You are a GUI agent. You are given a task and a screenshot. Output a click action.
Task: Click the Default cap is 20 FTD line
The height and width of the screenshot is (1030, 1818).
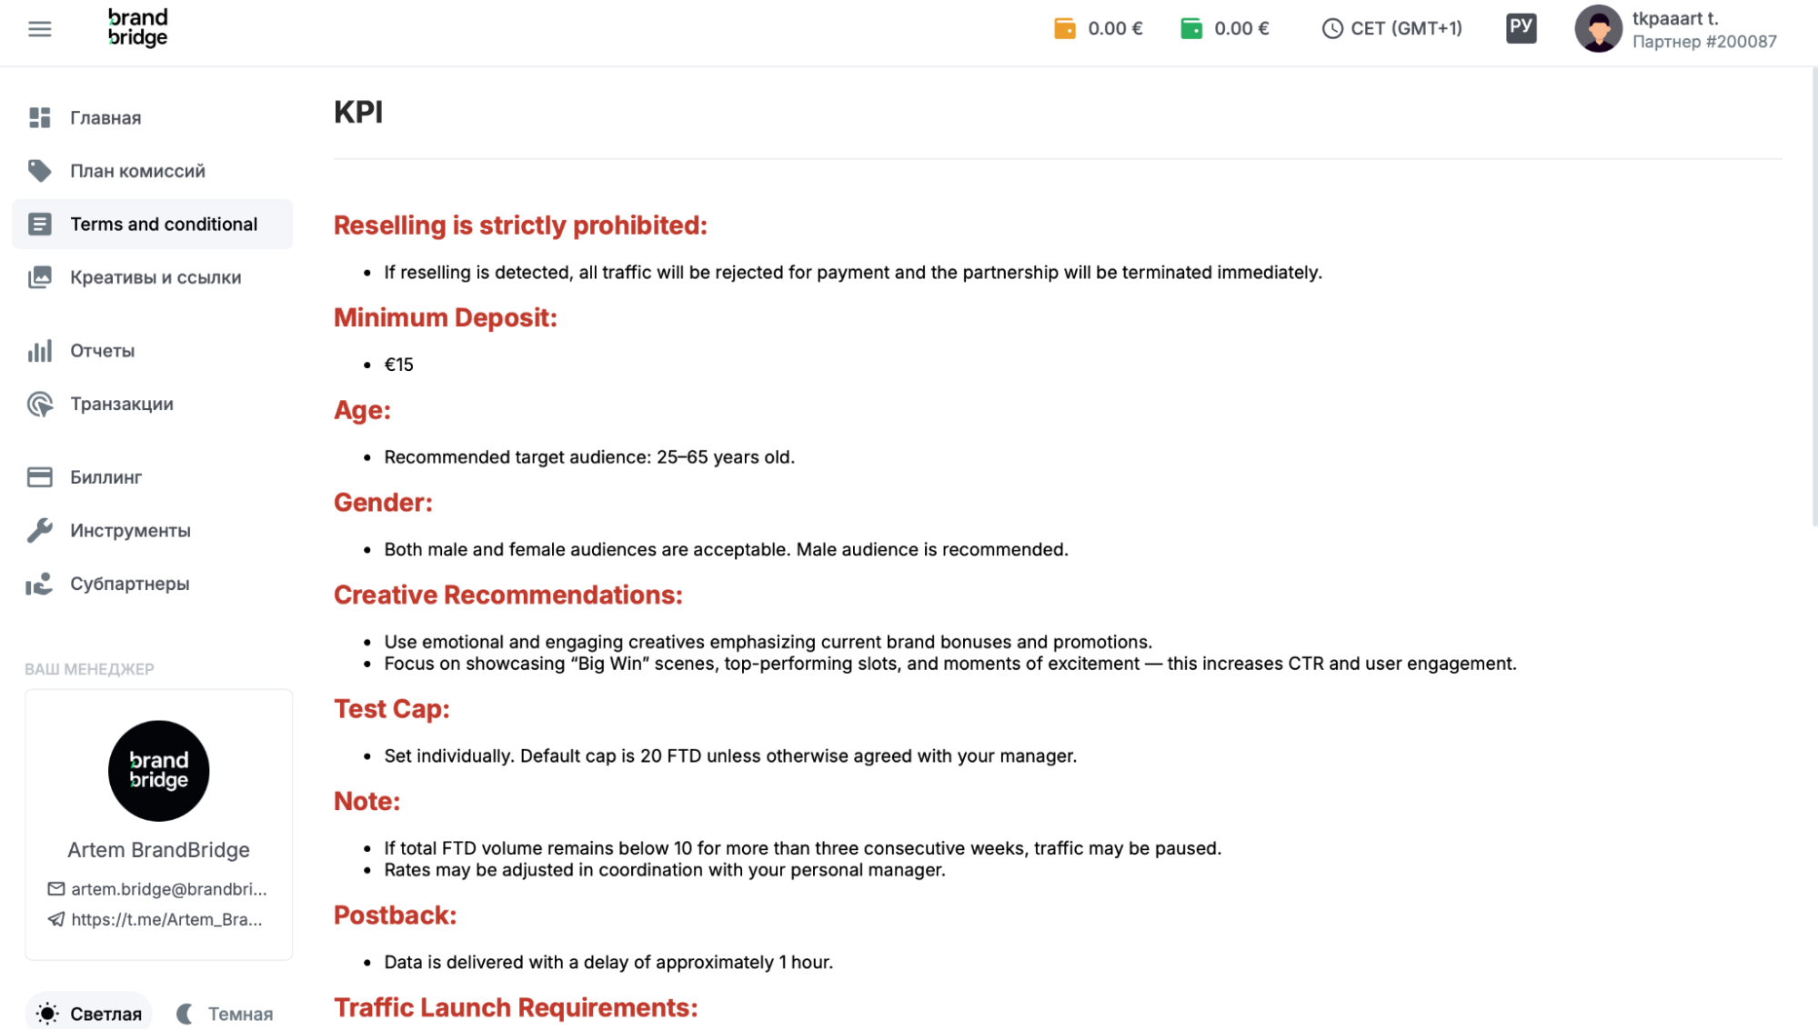click(x=730, y=756)
